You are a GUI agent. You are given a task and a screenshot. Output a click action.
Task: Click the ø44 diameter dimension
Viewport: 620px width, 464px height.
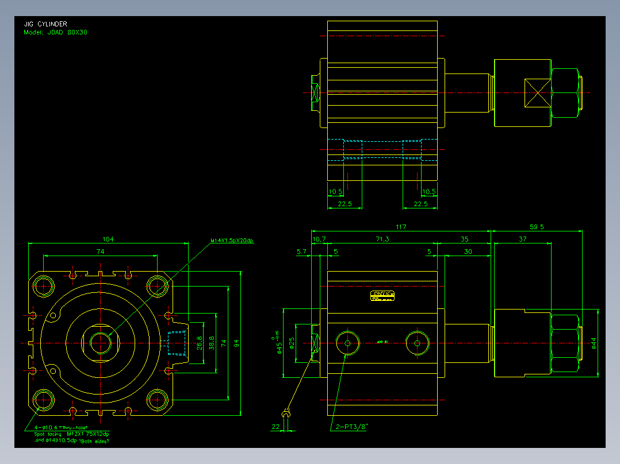click(594, 343)
